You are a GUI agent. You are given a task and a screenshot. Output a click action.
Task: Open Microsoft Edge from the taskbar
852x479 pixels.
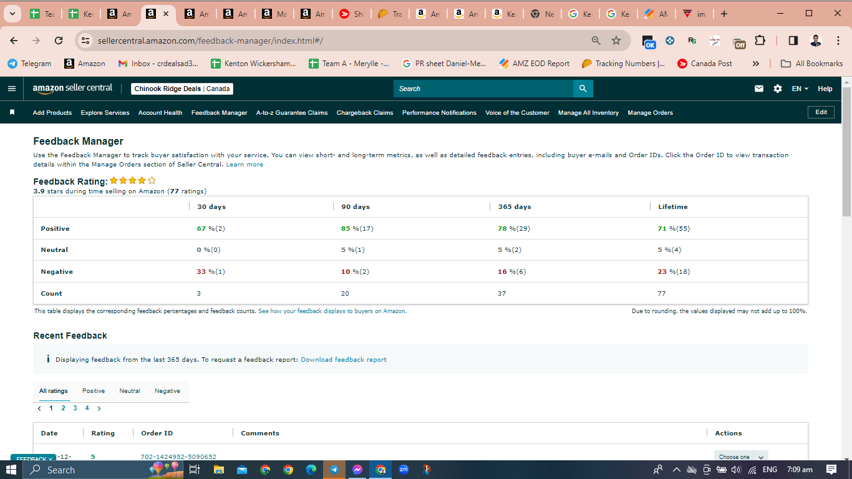click(311, 470)
